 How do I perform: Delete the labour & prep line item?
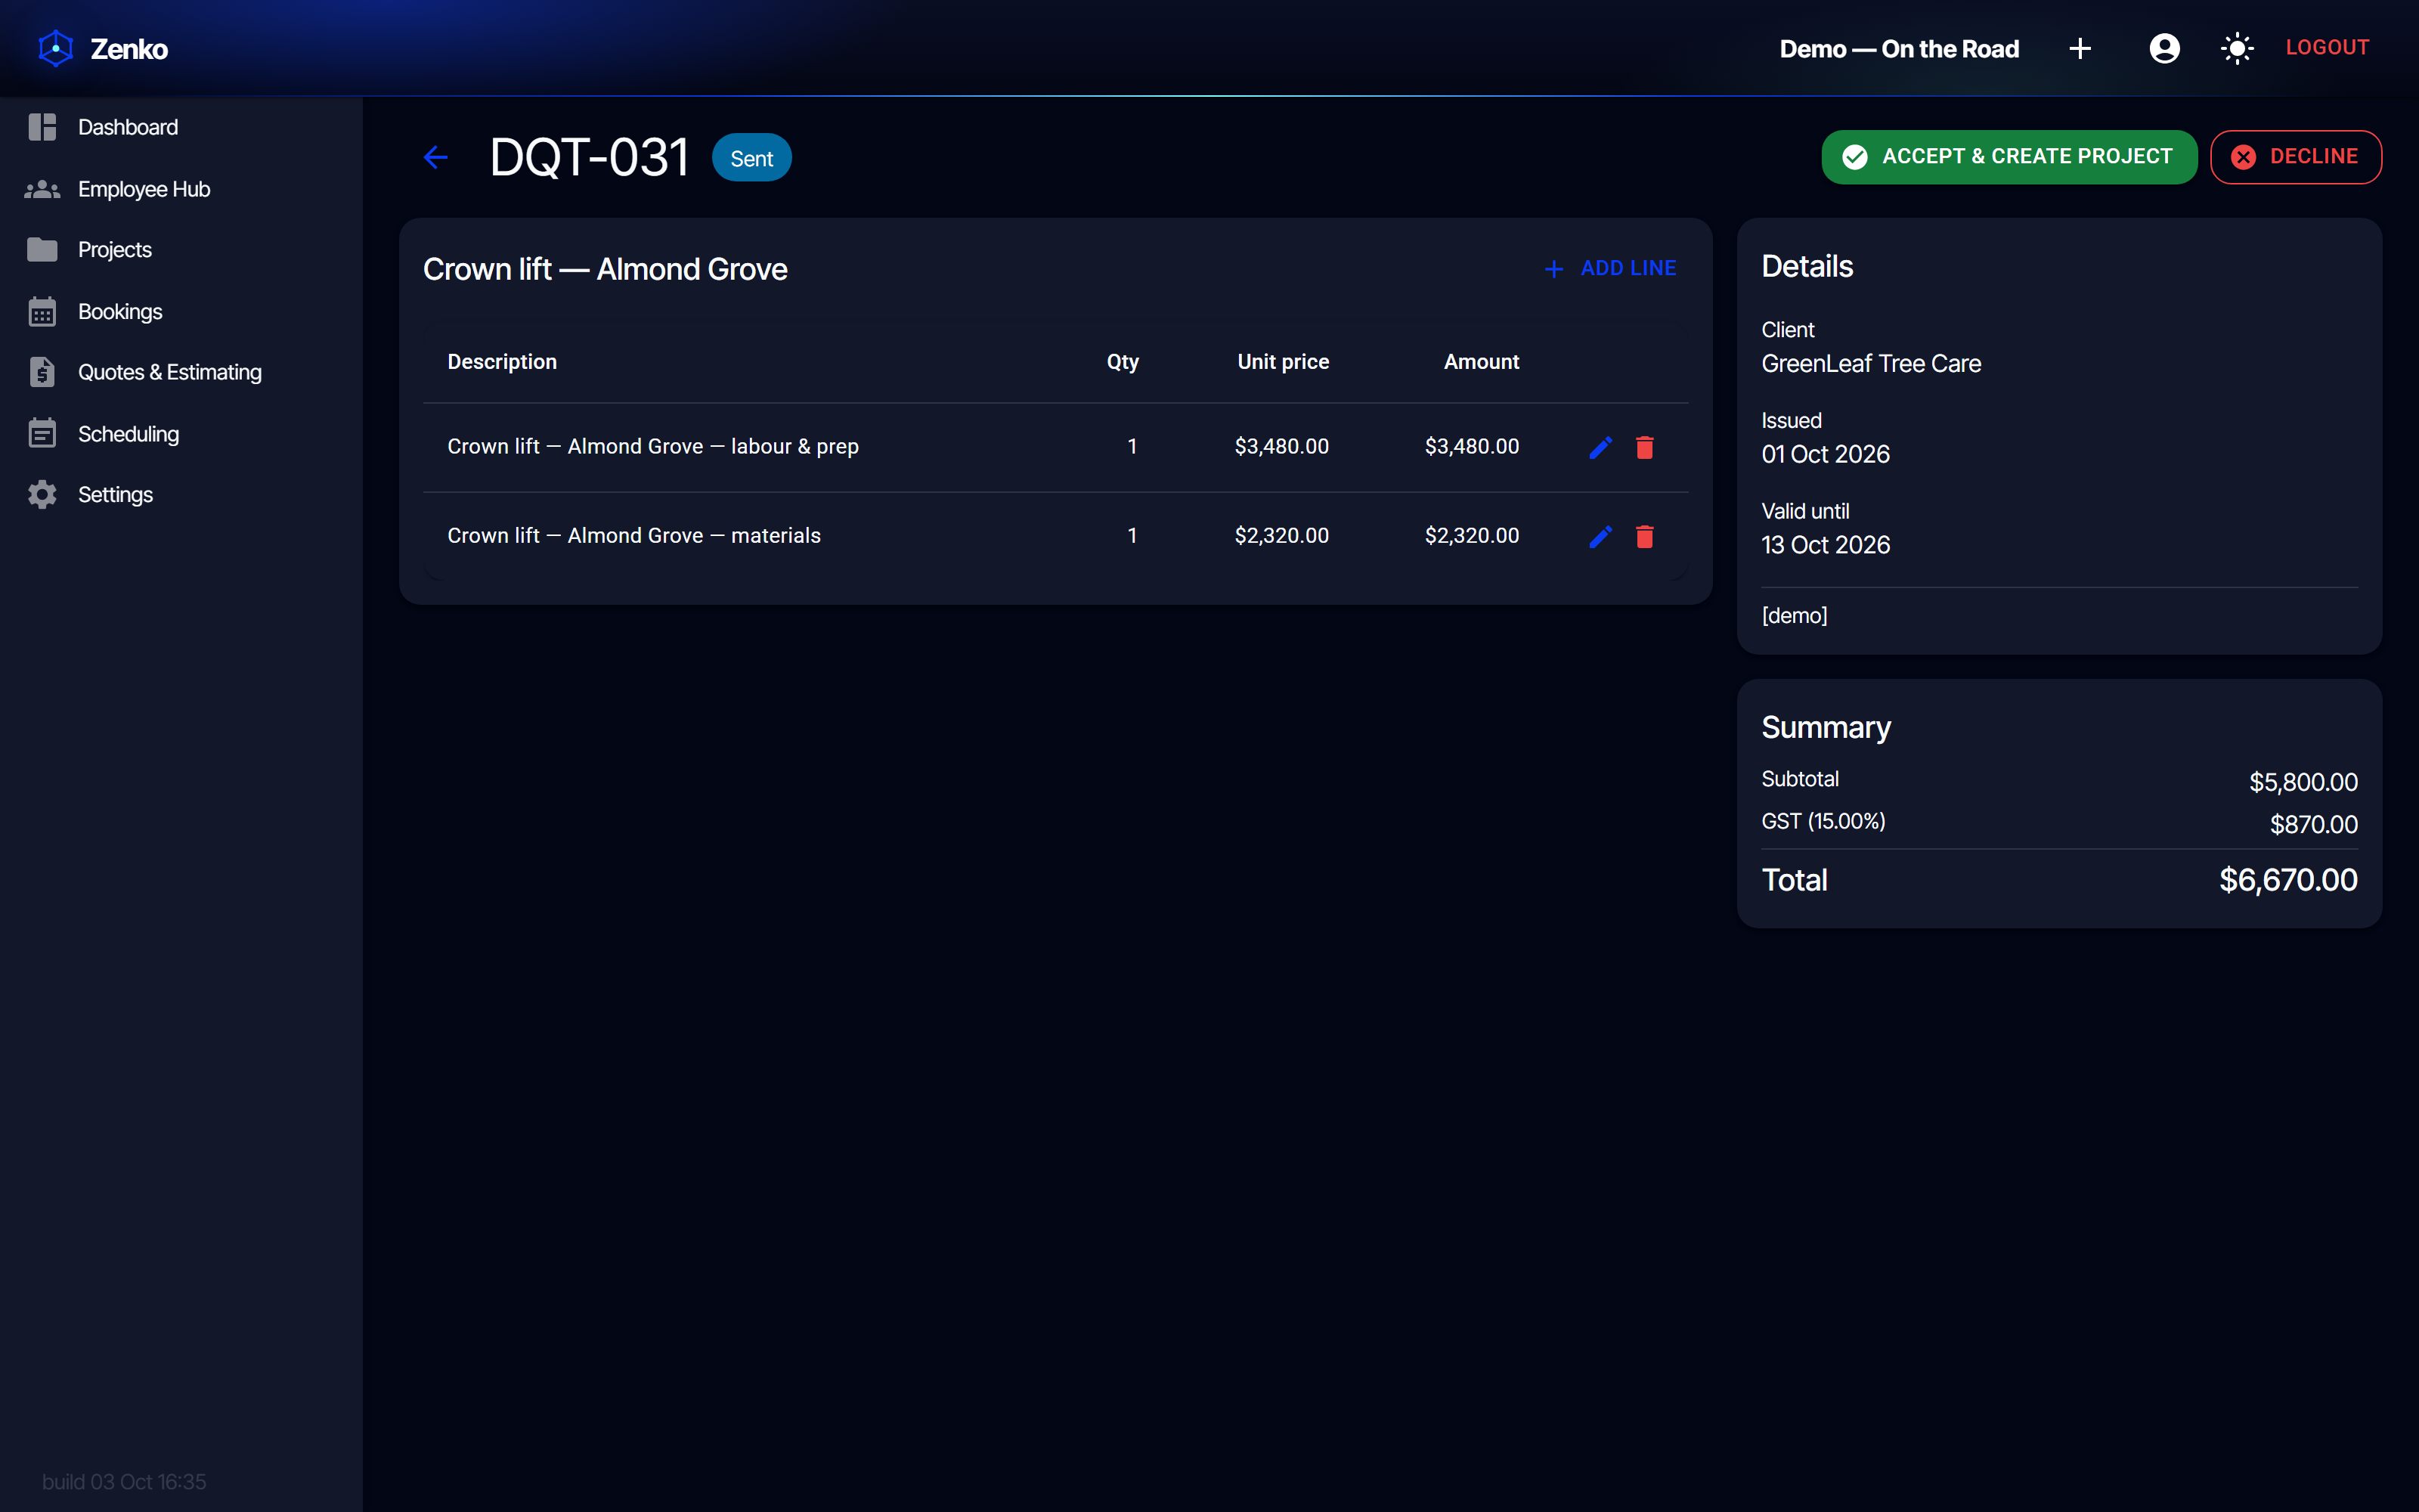1644,447
